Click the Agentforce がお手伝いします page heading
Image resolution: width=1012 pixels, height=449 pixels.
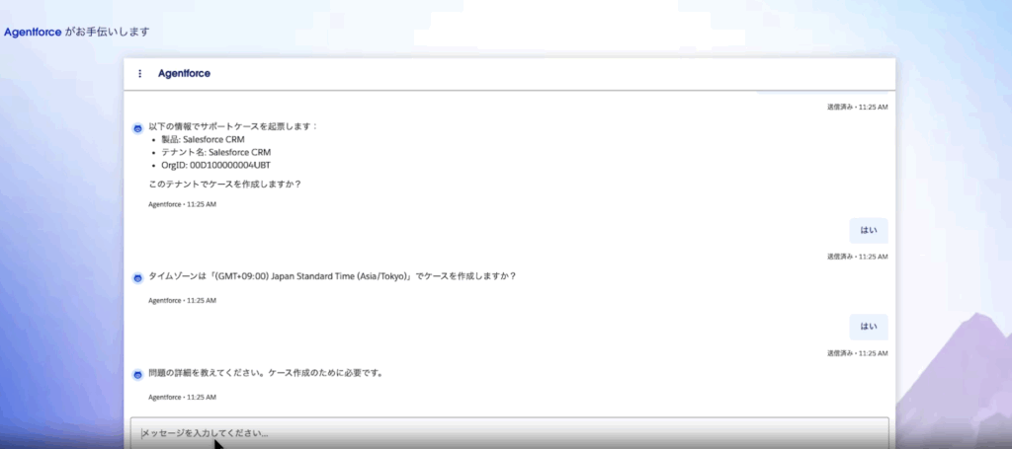77,32
